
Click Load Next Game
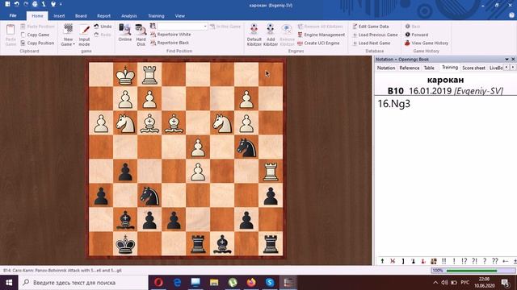pos(372,43)
